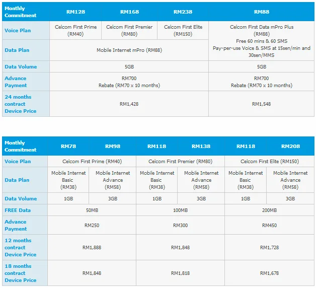Select the Celcom First Premier (RM80) cell under RM168
This screenshot has height=288, width=316.
(129, 30)
